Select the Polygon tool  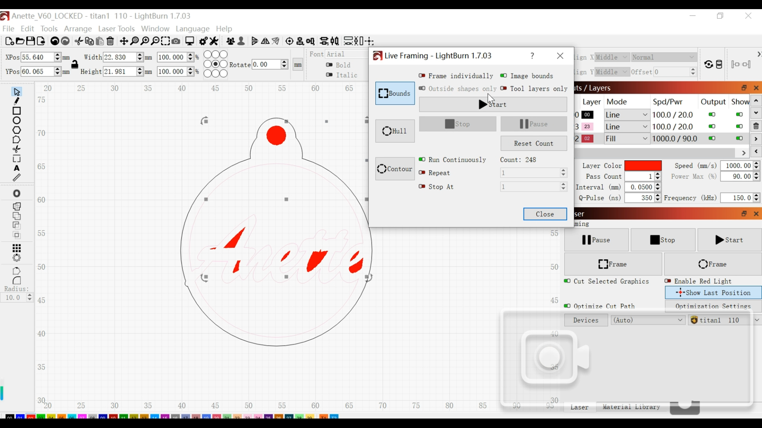(17, 130)
